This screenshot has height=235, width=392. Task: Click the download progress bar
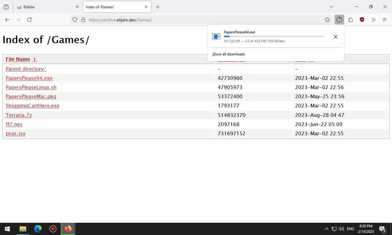(x=274, y=36)
